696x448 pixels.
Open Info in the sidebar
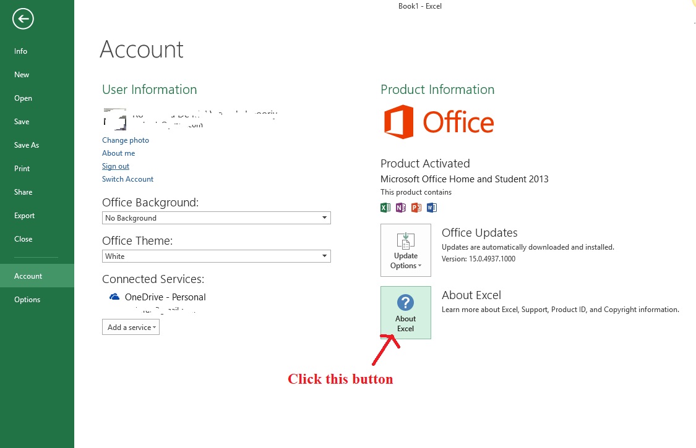[x=20, y=51]
